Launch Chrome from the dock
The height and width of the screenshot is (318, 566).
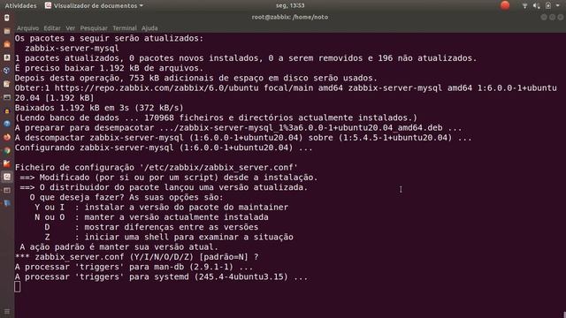coord(7,151)
